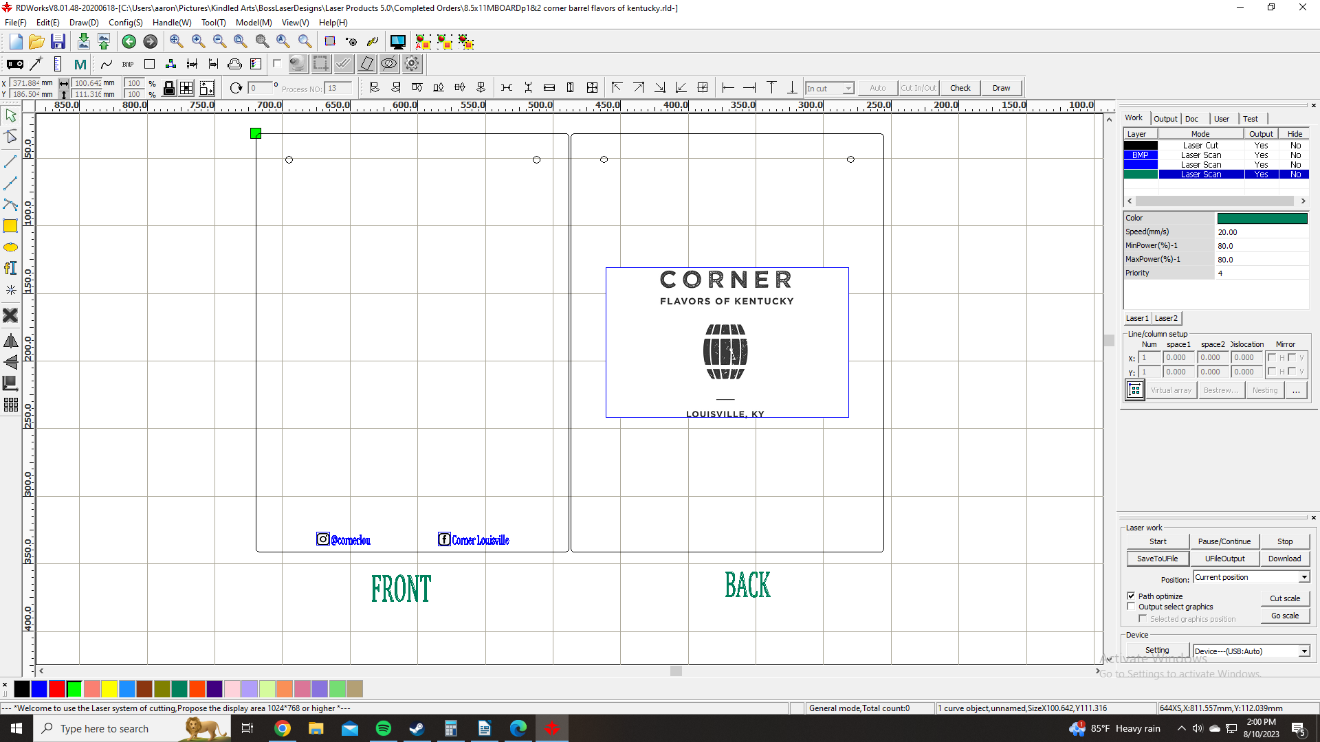The height and width of the screenshot is (742, 1320).
Task: Select the Edit node tool
Action: tap(10, 137)
